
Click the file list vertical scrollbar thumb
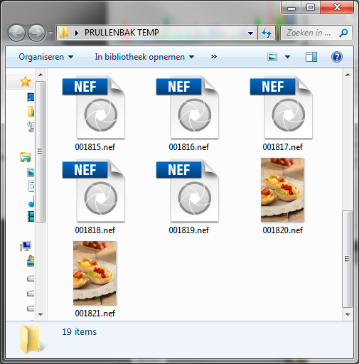[348, 259]
